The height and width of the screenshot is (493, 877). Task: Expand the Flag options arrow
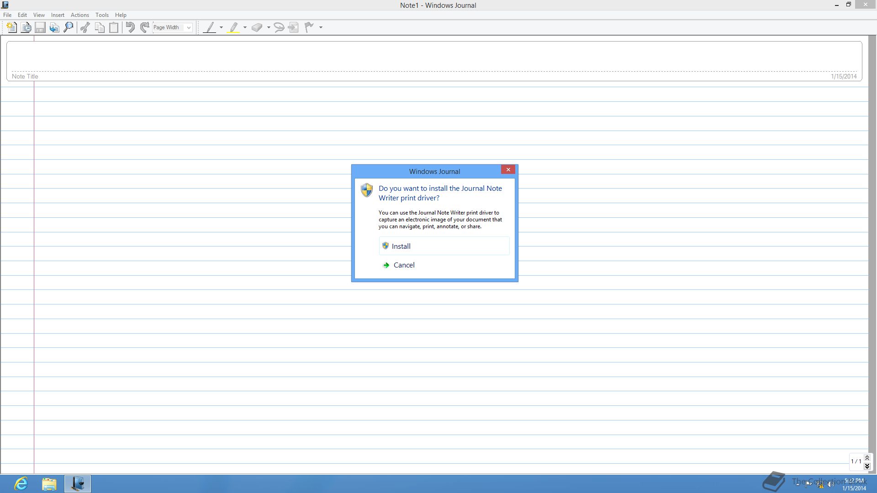pyautogui.click(x=321, y=27)
